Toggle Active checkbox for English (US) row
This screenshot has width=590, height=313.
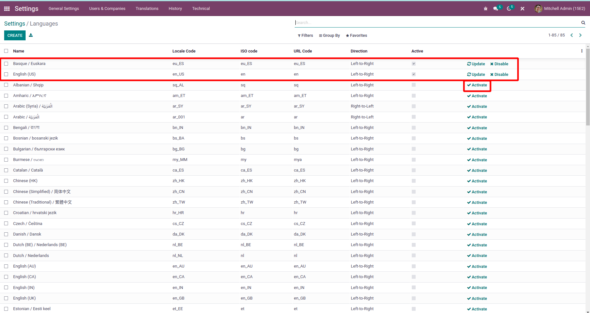point(414,74)
